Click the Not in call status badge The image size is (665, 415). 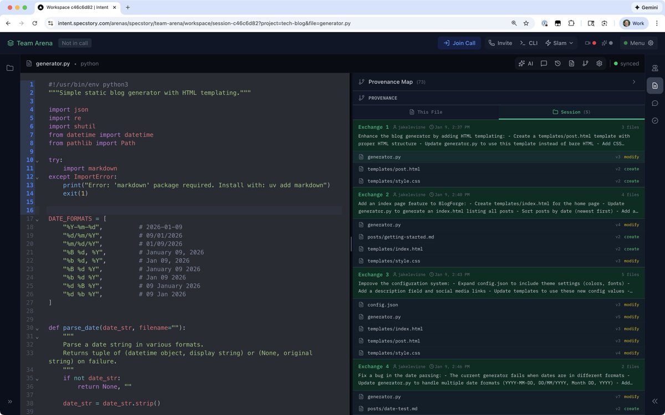pos(75,43)
